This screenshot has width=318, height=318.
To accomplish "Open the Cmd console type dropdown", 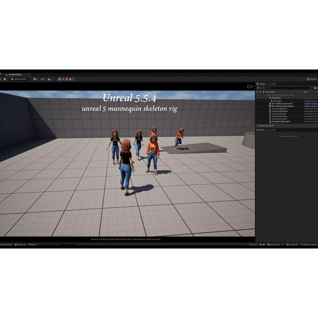I will coord(33,245).
